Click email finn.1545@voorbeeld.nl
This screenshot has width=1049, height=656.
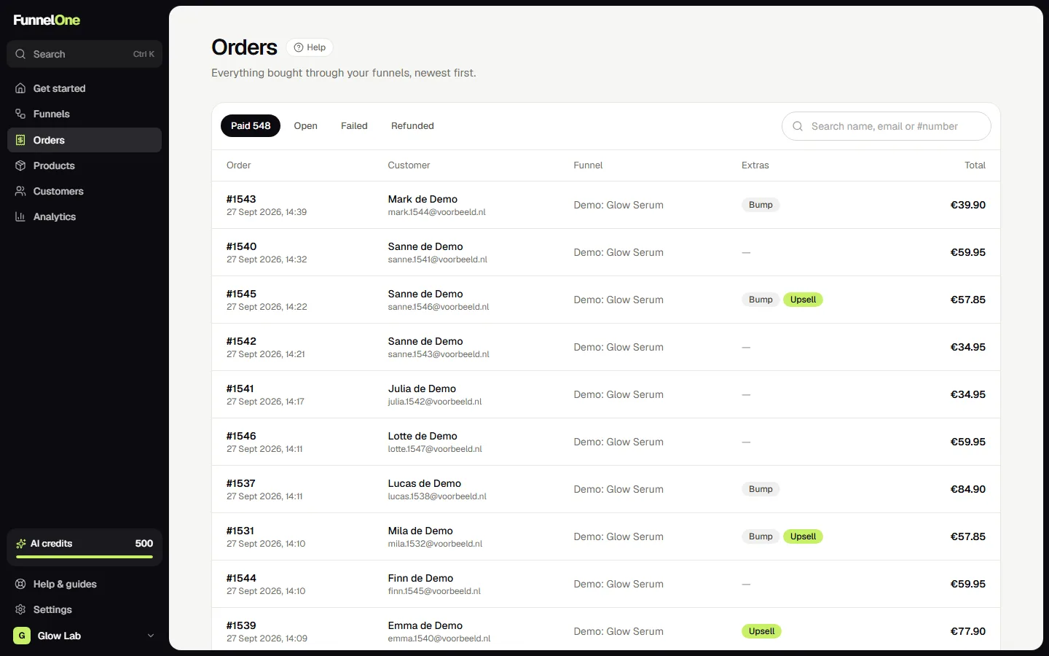pyautogui.click(x=434, y=591)
